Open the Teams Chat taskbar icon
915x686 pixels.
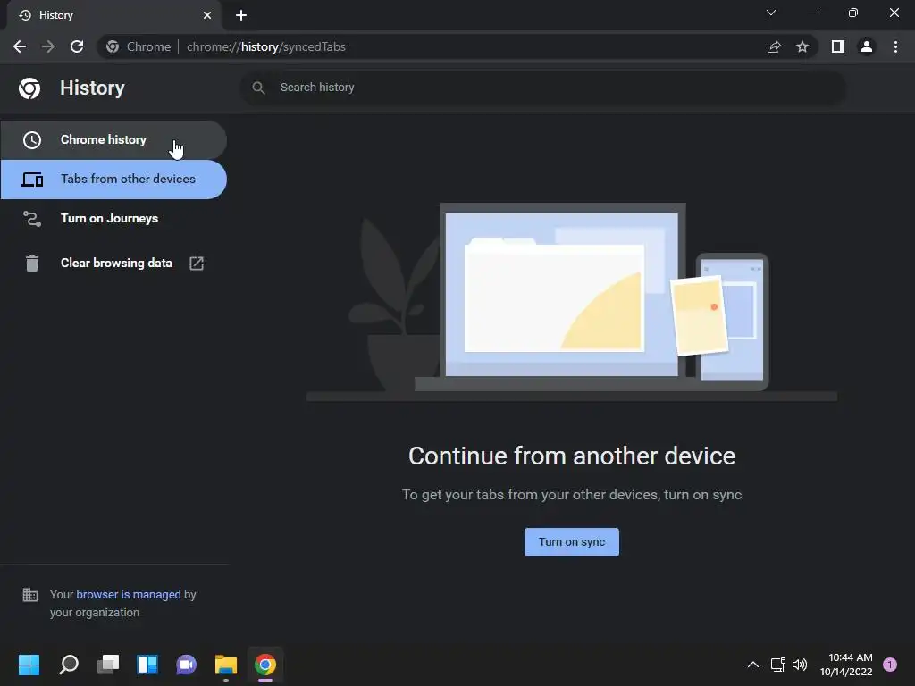coord(186,665)
